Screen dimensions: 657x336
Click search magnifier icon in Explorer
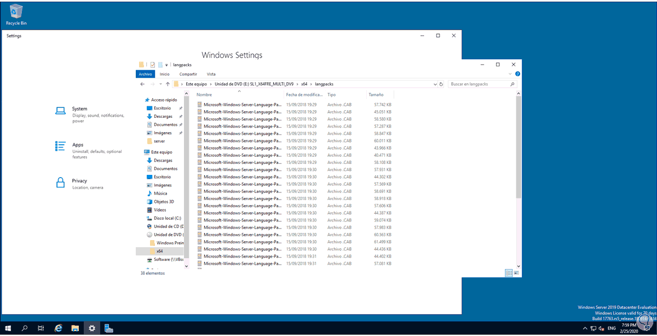click(x=512, y=84)
